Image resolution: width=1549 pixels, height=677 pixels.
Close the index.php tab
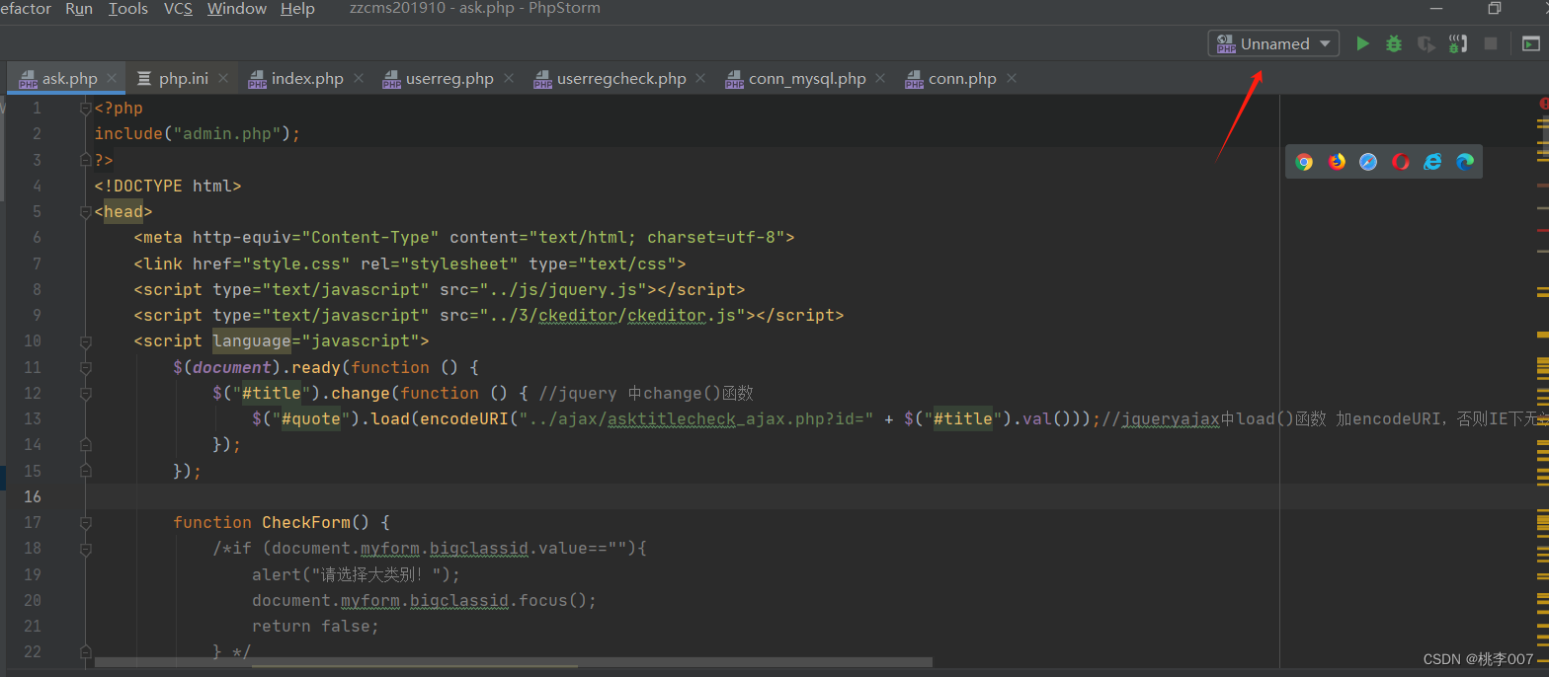pyautogui.click(x=358, y=78)
